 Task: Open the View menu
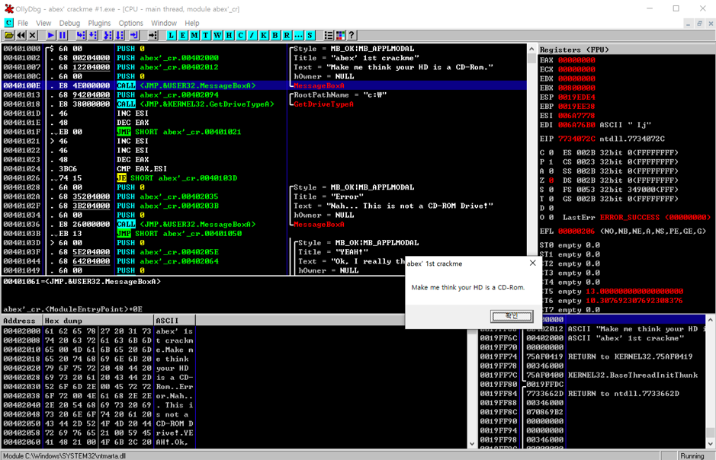coord(43,23)
